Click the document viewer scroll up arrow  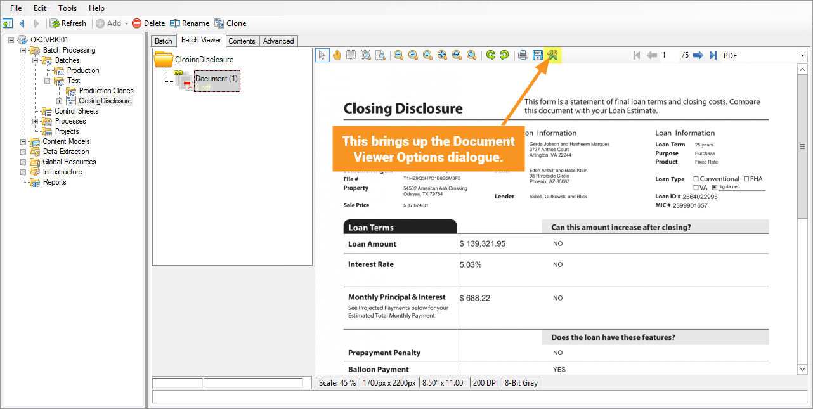coord(802,69)
